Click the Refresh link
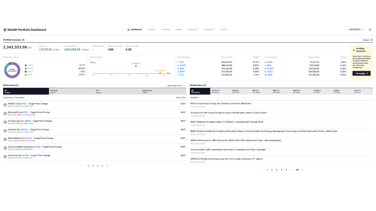This screenshot has width=376, height=211. [366, 40]
